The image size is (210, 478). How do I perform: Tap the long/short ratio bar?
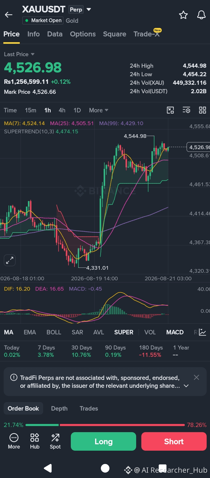pyautogui.click(x=105, y=425)
